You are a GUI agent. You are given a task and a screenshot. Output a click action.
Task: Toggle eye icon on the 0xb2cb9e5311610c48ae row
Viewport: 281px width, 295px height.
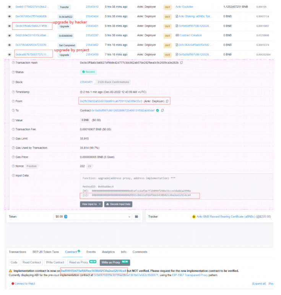point(10,36)
